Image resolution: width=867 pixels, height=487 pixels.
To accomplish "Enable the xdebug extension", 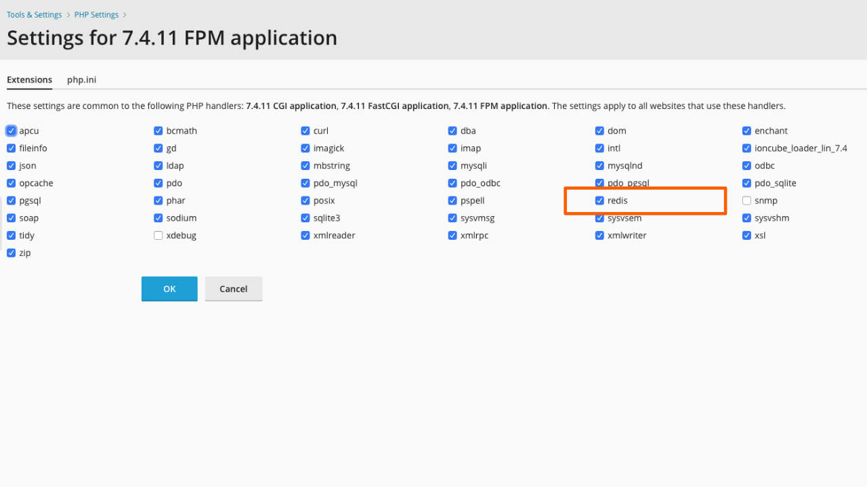I will [x=158, y=235].
